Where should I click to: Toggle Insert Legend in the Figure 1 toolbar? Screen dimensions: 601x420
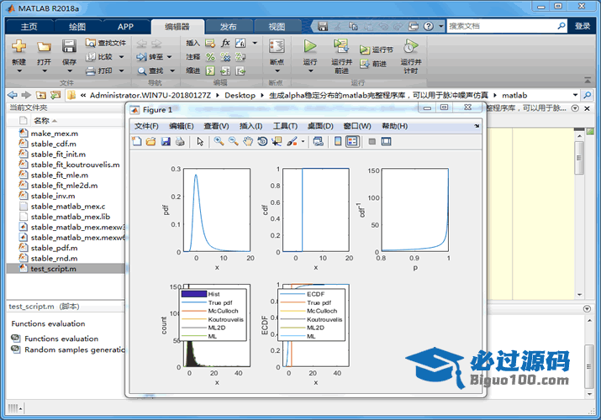352,141
